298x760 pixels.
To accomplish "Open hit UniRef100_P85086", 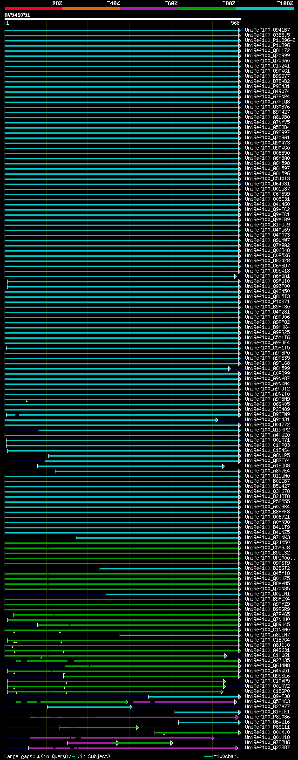I will tap(267, 717).
